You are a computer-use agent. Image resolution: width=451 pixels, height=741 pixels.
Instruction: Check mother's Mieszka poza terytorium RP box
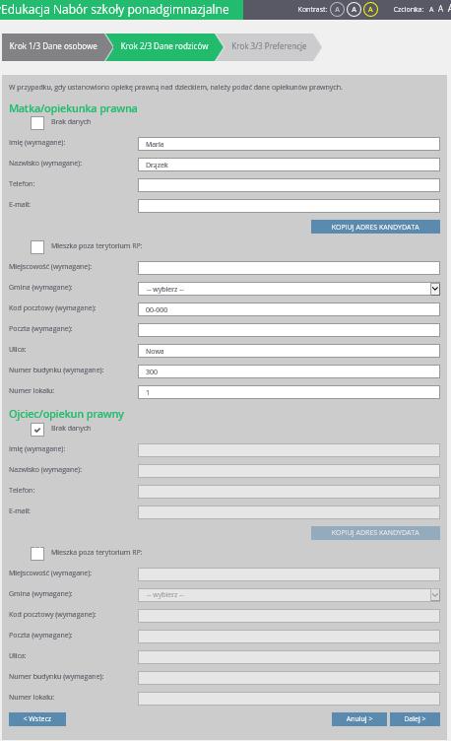tap(37, 246)
